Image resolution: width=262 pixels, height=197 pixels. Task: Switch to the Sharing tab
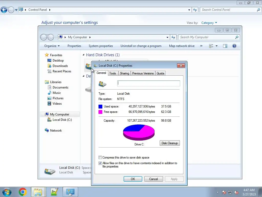(x=125, y=73)
